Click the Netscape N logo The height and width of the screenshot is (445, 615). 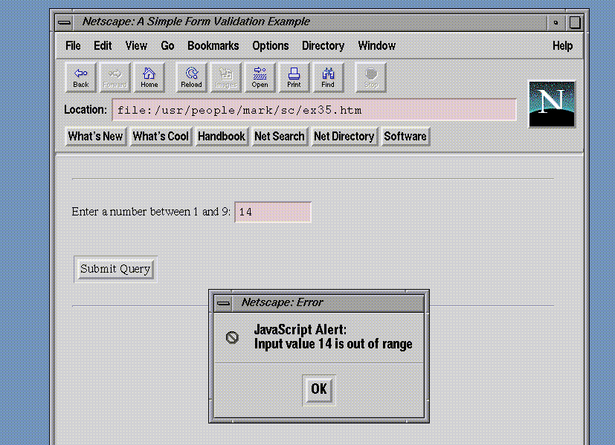tap(551, 103)
